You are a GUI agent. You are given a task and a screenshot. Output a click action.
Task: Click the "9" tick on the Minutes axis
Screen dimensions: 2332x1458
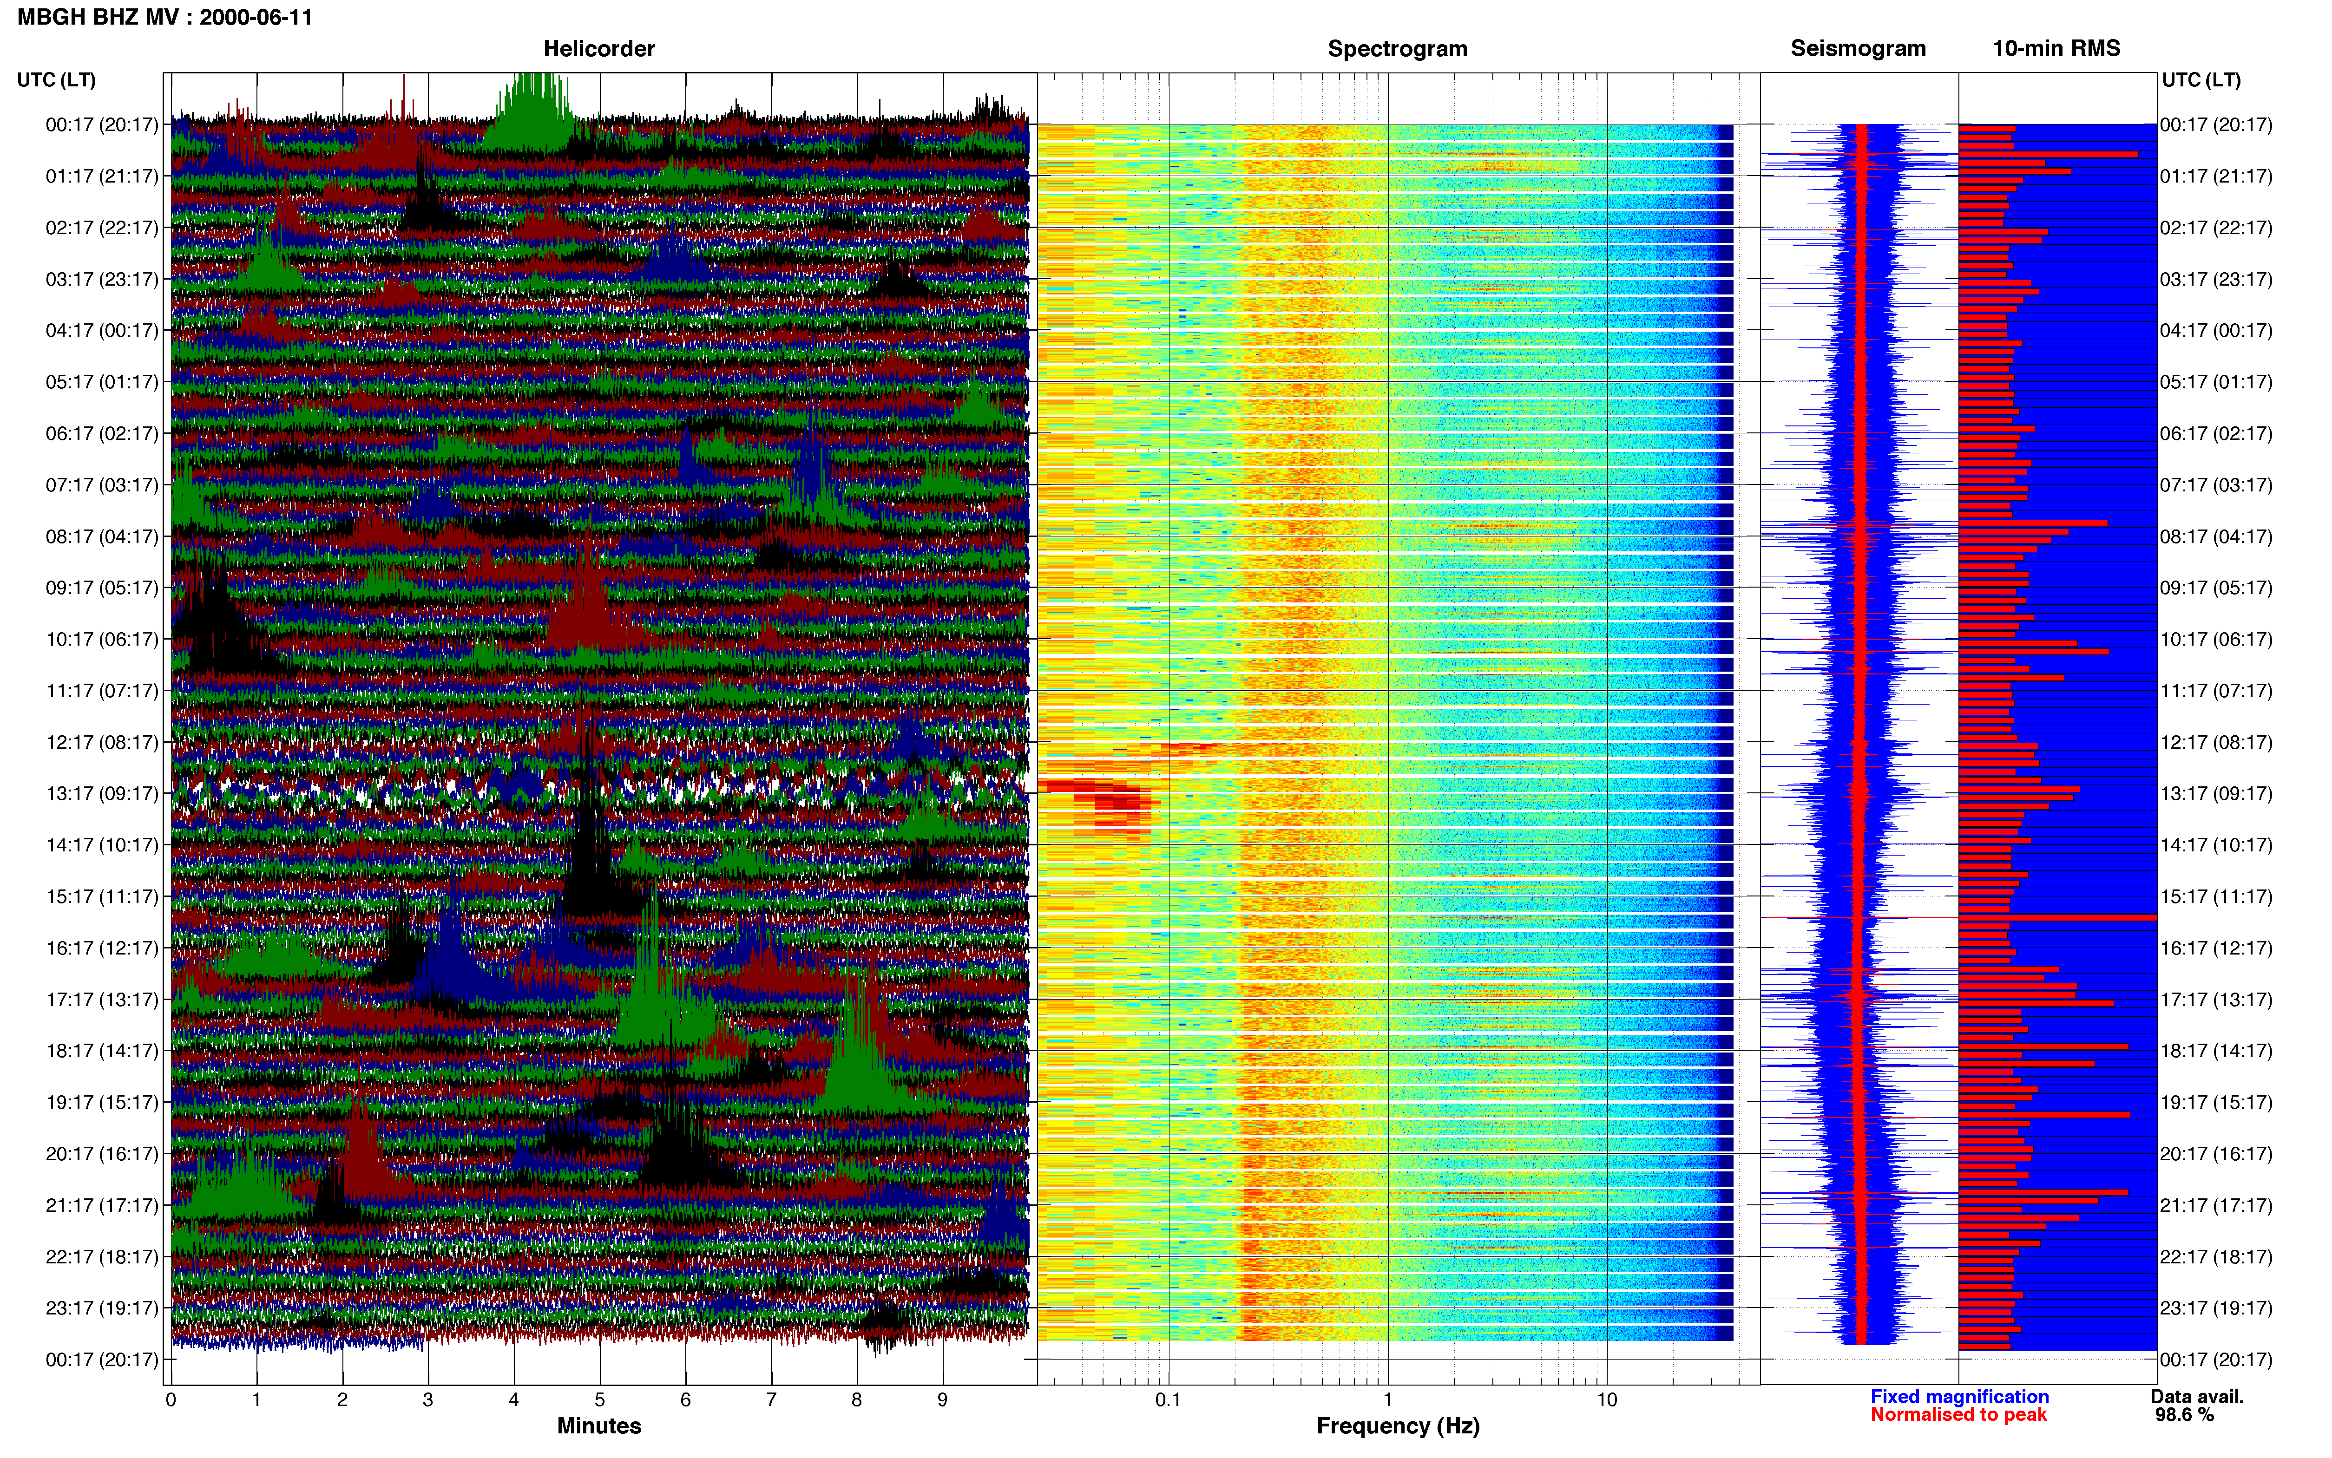tap(942, 1400)
